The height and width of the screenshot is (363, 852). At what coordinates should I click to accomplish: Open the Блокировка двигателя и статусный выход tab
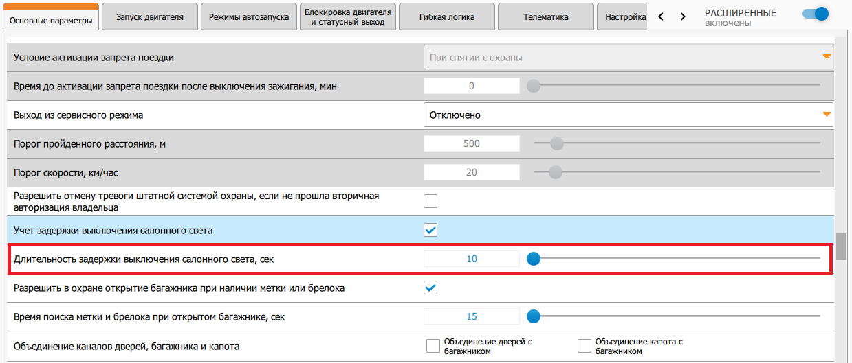click(x=349, y=17)
